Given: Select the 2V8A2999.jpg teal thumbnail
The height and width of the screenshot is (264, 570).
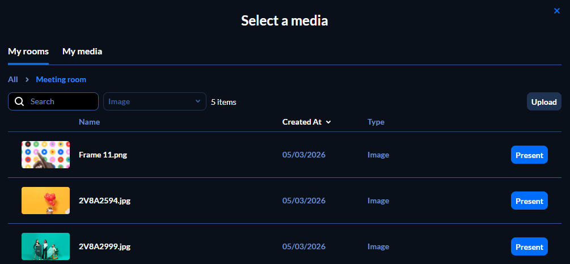Looking at the screenshot, I should [45, 246].
